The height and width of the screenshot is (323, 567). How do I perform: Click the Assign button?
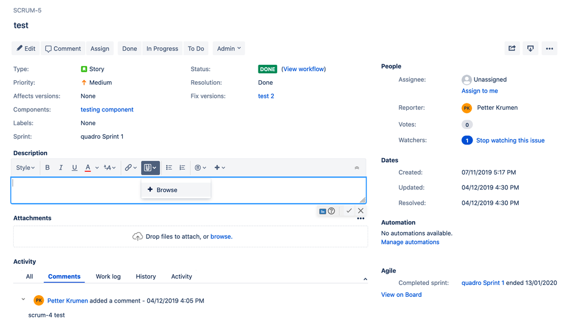(100, 48)
